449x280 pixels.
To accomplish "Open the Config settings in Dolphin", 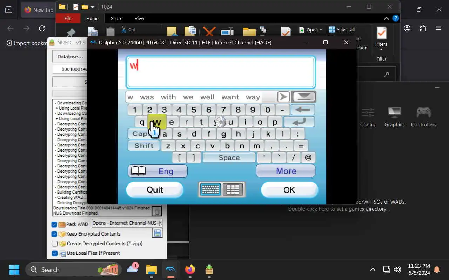I will 368,117.
